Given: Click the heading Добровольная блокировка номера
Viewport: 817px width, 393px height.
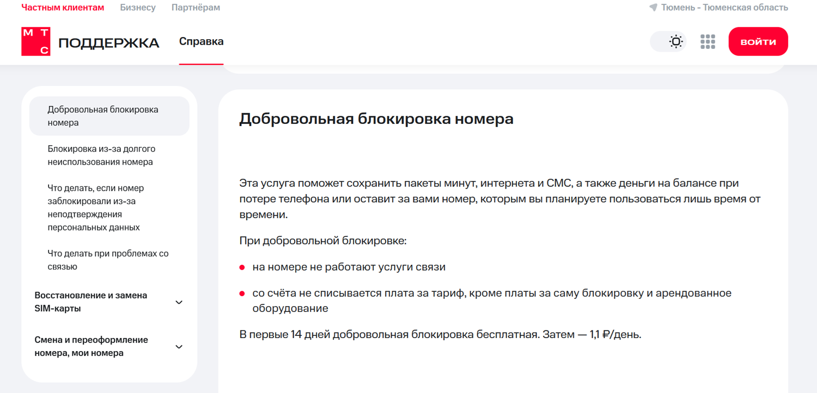Looking at the screenshot, I should coord(376,118).
